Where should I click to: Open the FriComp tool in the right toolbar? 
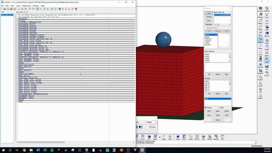[x=261, y=9]
